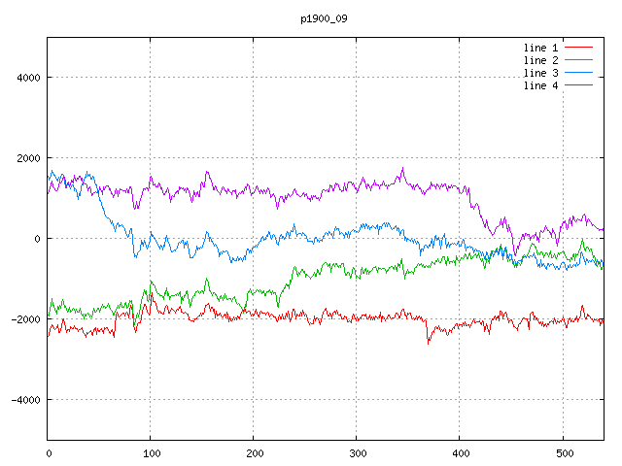Screen dimensions: 622x466
Task: Click line 1's red legend color sample
Action: click(579, 48)
